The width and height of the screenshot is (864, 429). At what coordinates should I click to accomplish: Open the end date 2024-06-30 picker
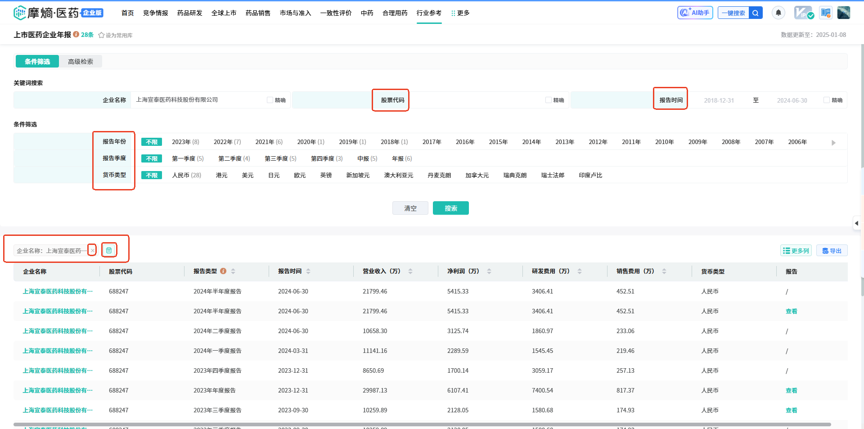pyautogui.click(x=792, y=100)
